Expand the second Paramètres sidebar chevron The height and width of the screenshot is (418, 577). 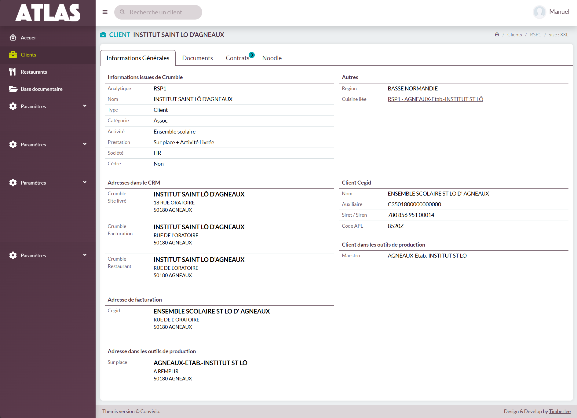85,144
